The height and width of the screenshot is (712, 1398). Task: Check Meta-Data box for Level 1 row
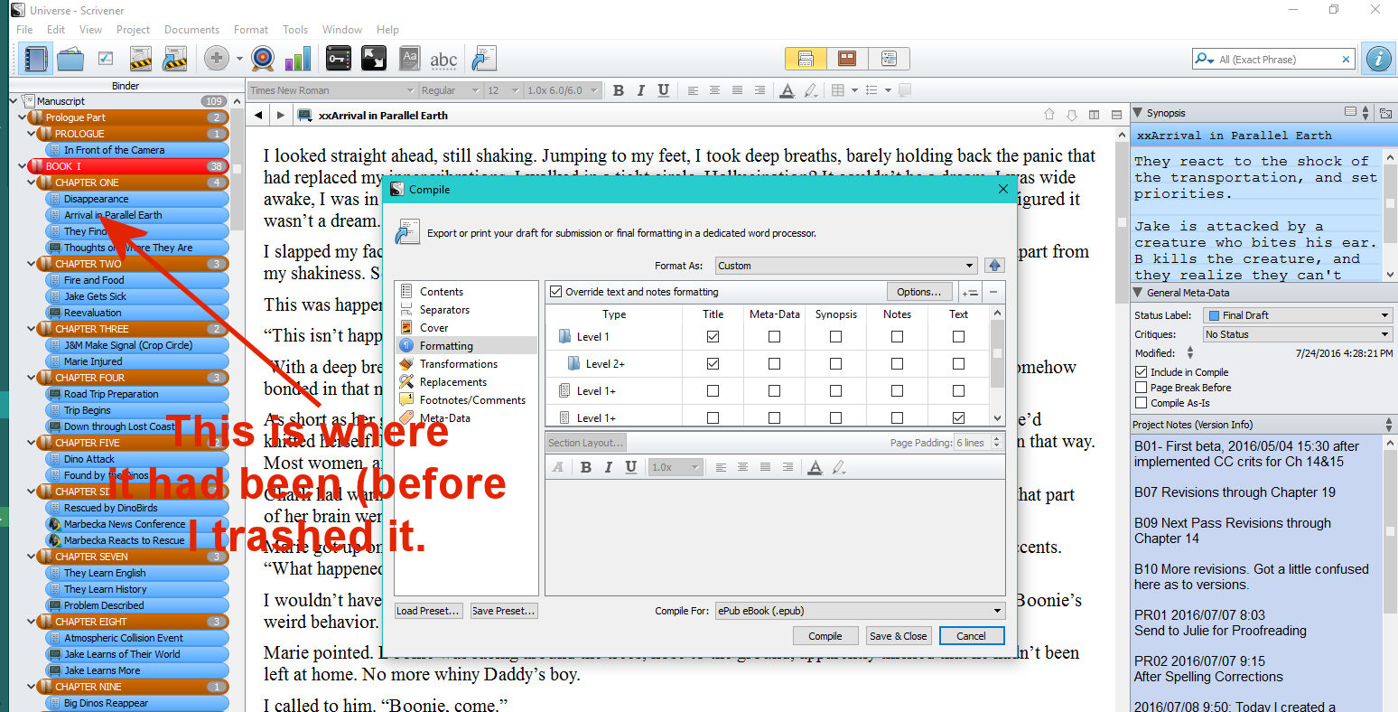click(774, 336)
